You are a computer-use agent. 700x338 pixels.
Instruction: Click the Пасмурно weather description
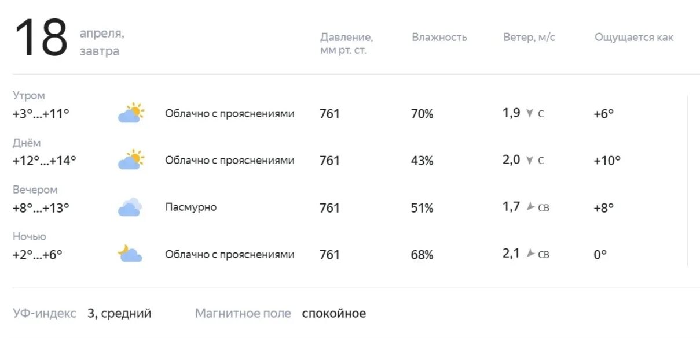(x=191, y=207)
